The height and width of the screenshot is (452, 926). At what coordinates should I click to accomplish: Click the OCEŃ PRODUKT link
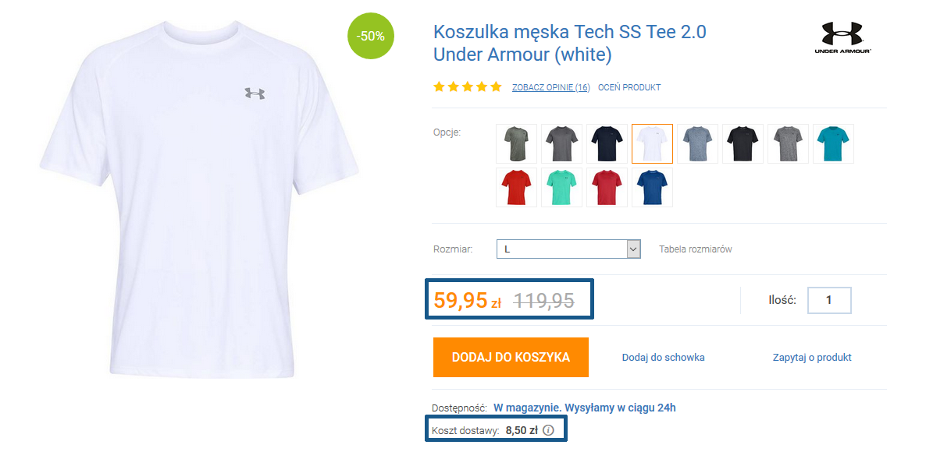pos(629,87)
